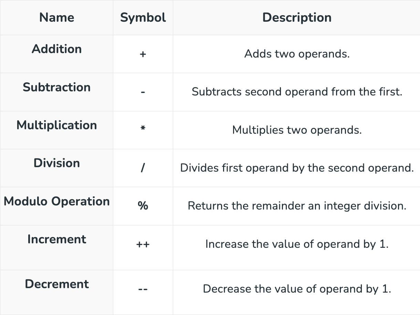The height and width of the screenshot is (315, 420).
Task: Select the Multiplication name cell
Action: 57,125
